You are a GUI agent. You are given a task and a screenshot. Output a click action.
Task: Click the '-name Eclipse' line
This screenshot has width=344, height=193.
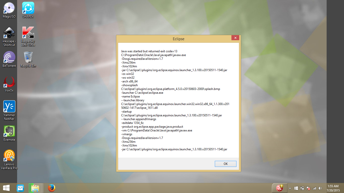click(130, 96)
